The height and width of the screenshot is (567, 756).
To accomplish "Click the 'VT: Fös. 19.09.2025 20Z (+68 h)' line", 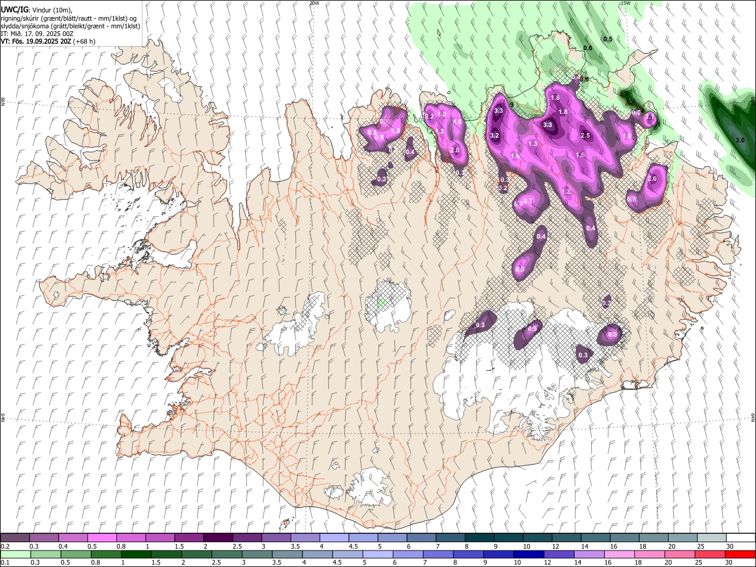I will point(48,41).
